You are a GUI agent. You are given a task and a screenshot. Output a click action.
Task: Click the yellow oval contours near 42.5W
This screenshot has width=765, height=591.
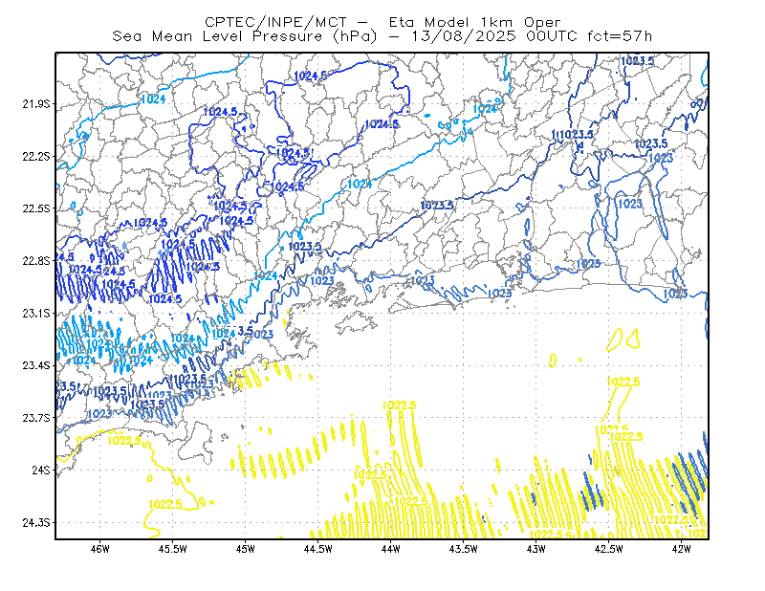623,339
